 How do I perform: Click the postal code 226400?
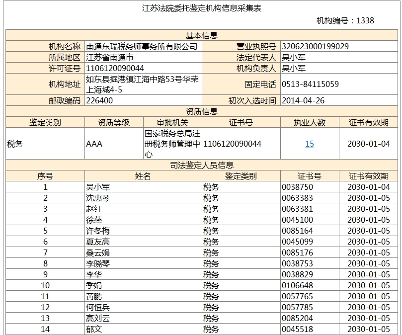[99, 100]
